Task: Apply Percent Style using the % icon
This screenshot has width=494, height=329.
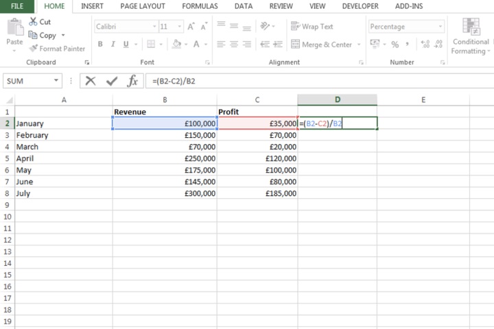Action: 395,45
